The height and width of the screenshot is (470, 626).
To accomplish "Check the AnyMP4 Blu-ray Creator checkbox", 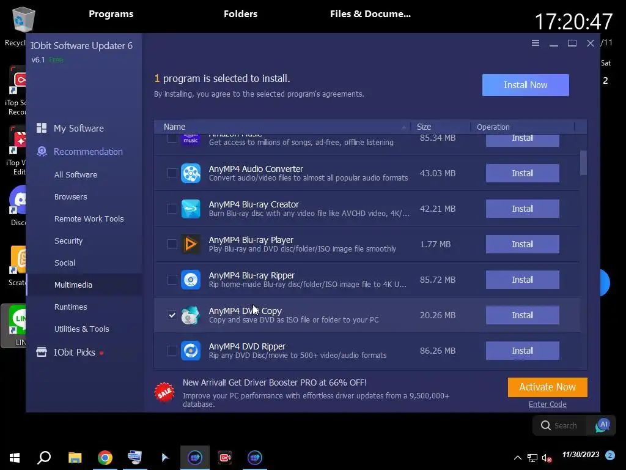I will tap(172, 209).
